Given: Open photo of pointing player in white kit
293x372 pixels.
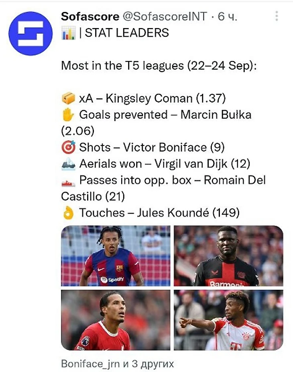Looking at the screenshot, I should pyautogui.click(x=228, y=320).
